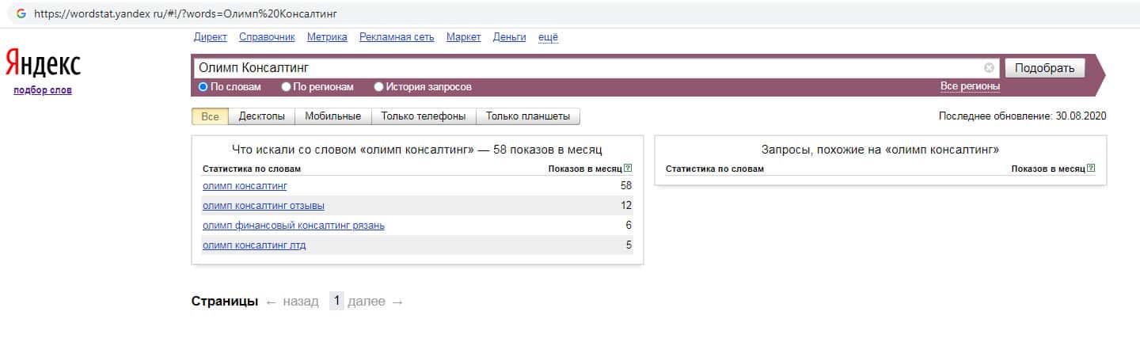Click help icon in left statistics table
This screenshot has height=338, width=1140.
click(628, 169)
